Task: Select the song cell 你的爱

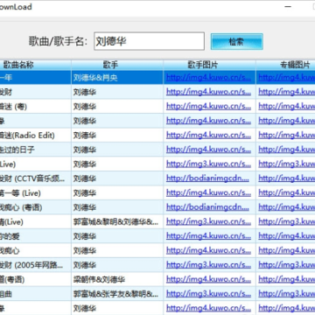Action: [x=35, y=236]
